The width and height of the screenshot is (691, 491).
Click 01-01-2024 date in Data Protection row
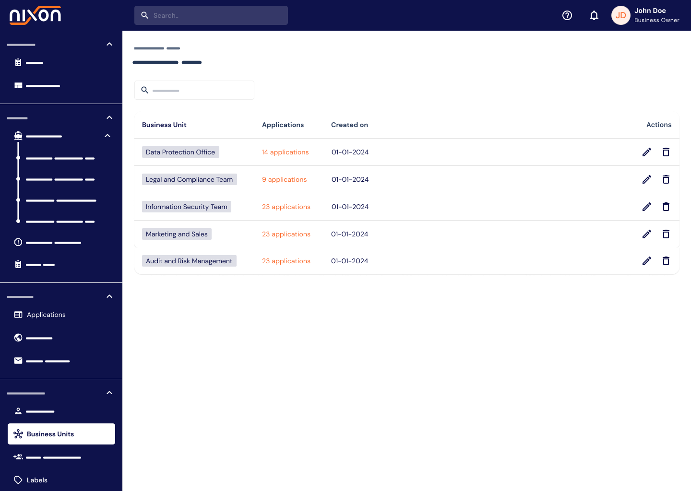(x=350, y=152)
